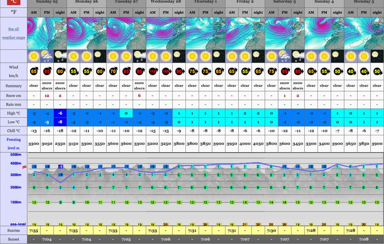
Task: Click the AM column header under Sunday 25
Action: tap(33, 12)
